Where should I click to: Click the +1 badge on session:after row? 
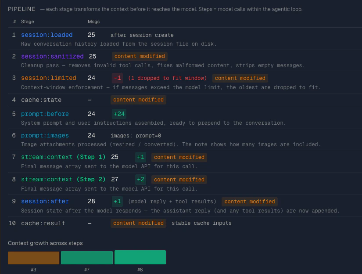(117, 202)
